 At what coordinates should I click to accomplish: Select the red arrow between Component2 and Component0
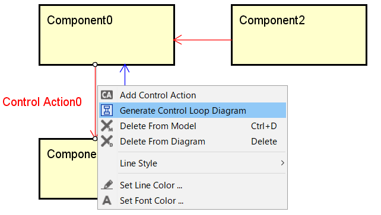202,40
